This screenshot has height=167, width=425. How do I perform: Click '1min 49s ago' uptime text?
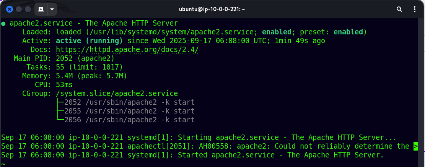click(x=300, y=41)
